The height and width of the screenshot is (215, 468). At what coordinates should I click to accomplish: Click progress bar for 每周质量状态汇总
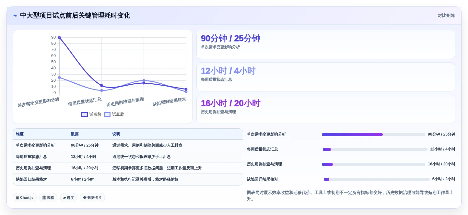point(375,149)
